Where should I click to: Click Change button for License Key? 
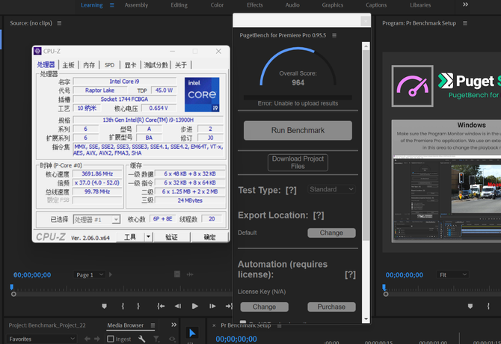(x=264, y=307)
